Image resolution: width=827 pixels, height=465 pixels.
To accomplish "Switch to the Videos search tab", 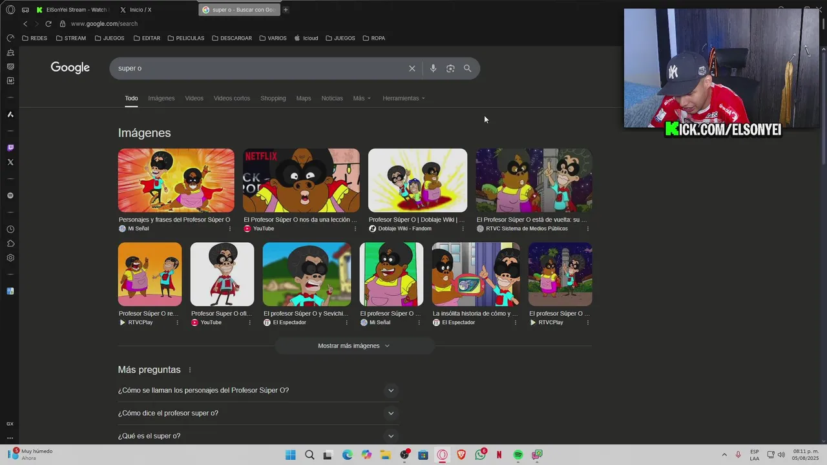I will click(194, 98).
